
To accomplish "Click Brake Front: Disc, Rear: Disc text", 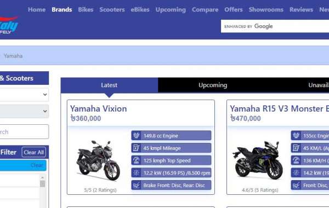I will 174,186.
